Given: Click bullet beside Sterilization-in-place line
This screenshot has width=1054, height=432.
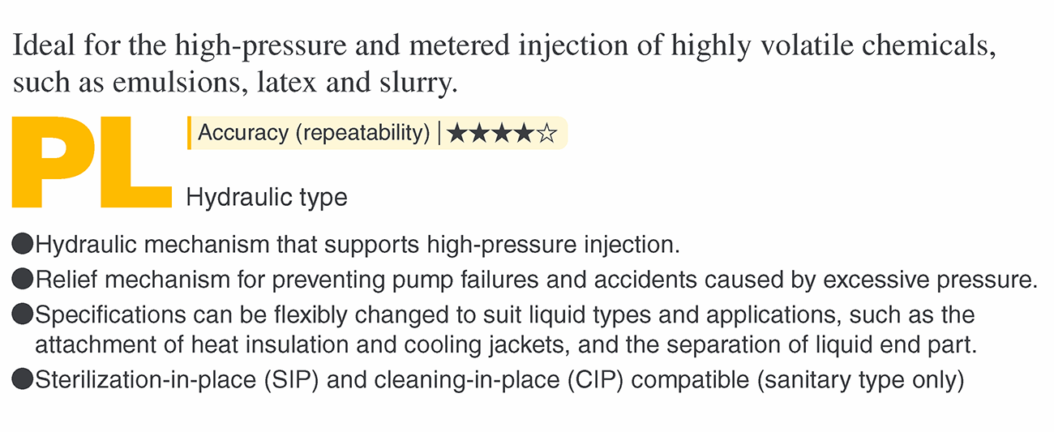Looking at the screenshot, I should click(23, 379).
